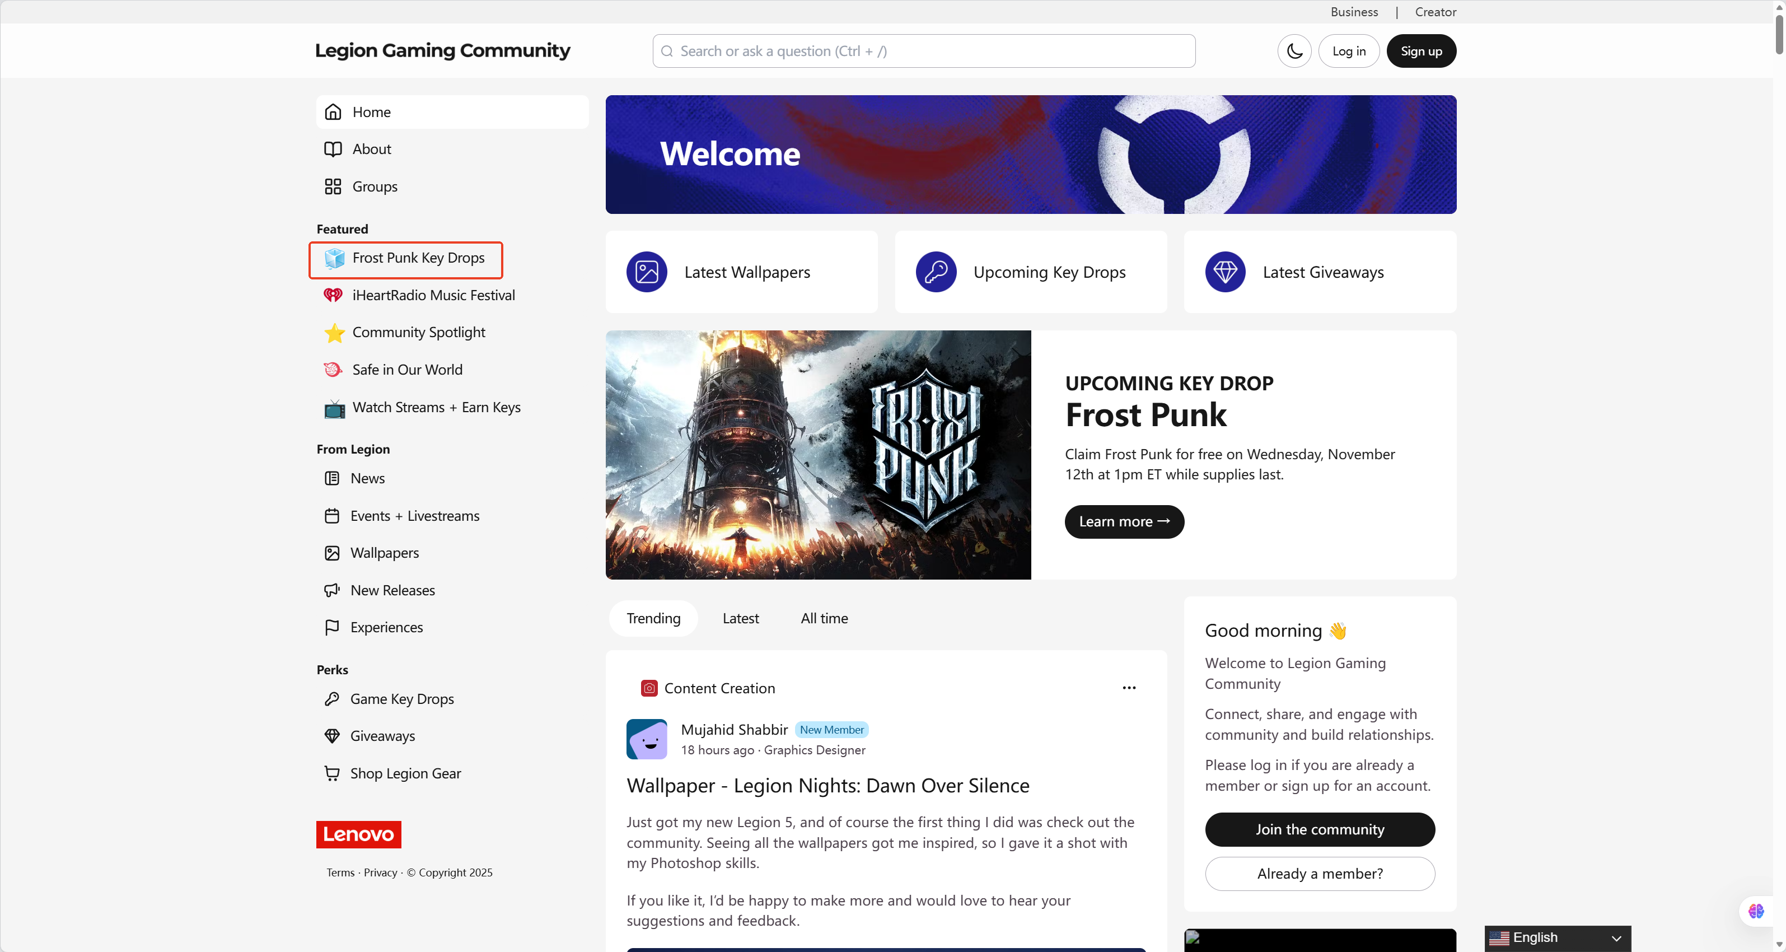Click Join the community button
1786x952 pixels.
coord(1320,829)
